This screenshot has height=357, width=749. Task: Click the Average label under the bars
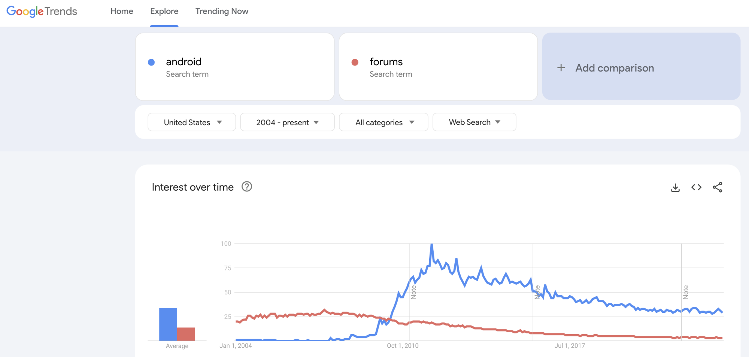177,346
